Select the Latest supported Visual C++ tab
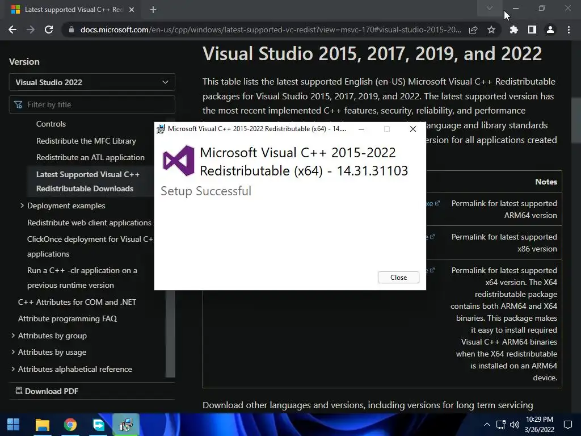 72,10
